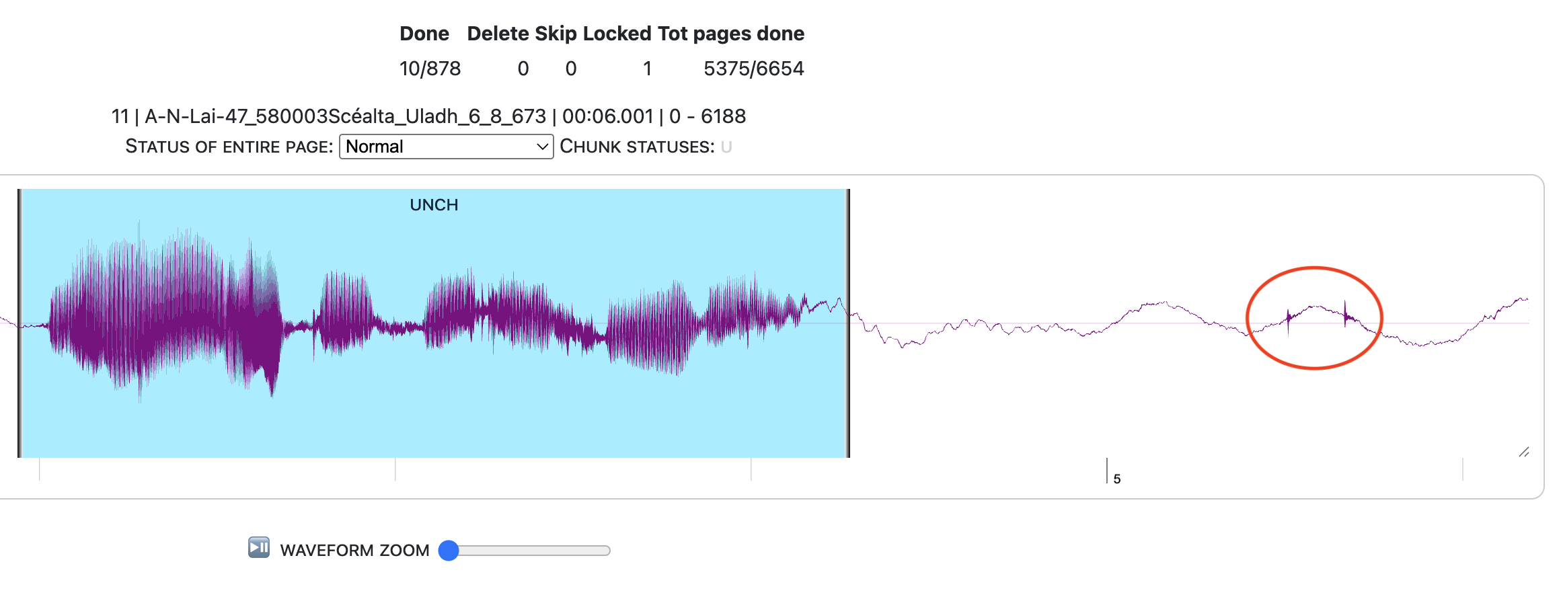1559x601 pixels.
Task: Open the Status of Entire Page dropdown
Action: pos(445,147)
